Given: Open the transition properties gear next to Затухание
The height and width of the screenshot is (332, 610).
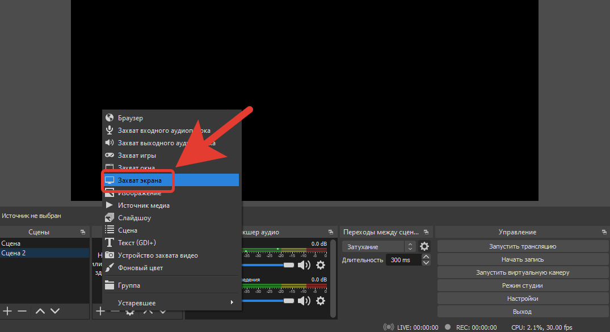Looking at the screenshot, I should tap(424, 247).
